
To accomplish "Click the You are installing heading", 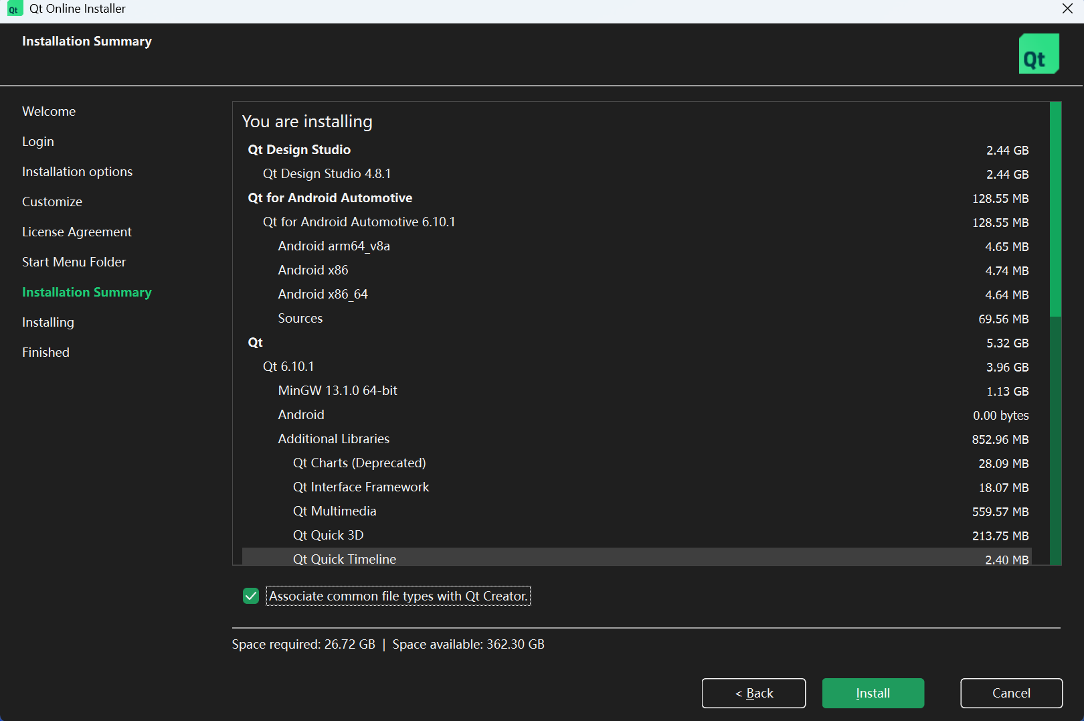I will tap(307, 121).
